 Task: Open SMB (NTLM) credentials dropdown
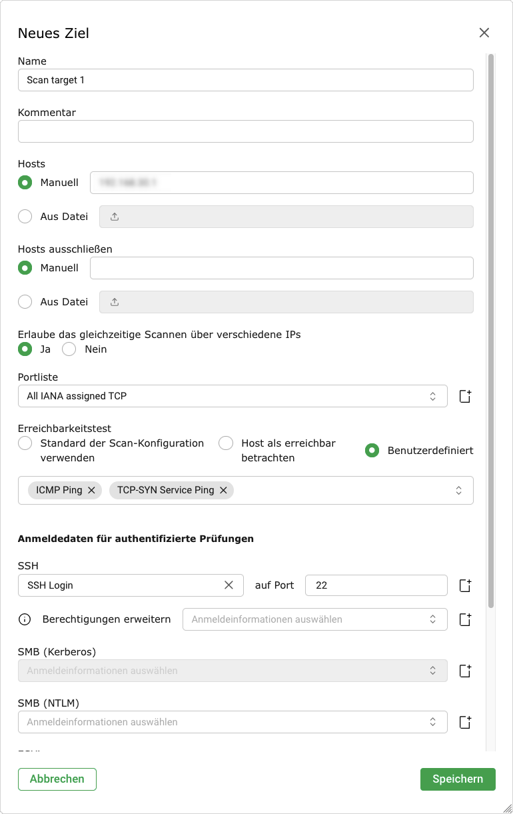(x=233, y=722)
